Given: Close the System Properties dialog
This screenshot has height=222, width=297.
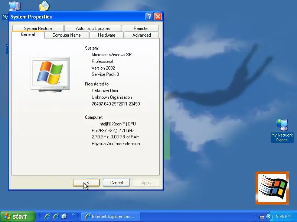Looking at the screenshot, I should 158,17.
